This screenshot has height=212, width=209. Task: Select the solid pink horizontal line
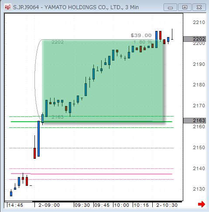coord(92,174)
